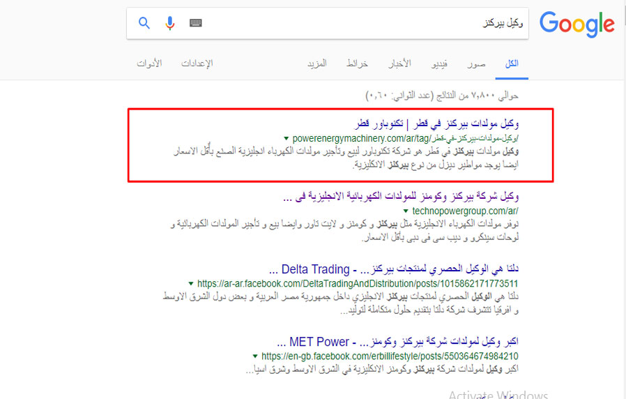Select the الكل results tab
The image size is (626, 399).
512,63
